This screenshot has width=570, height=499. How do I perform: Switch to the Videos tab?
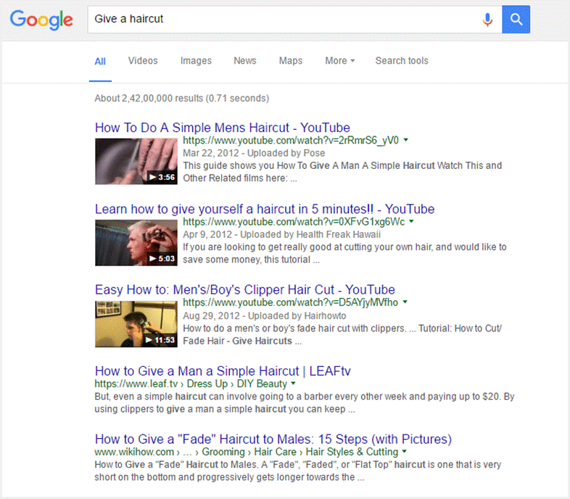143,61
